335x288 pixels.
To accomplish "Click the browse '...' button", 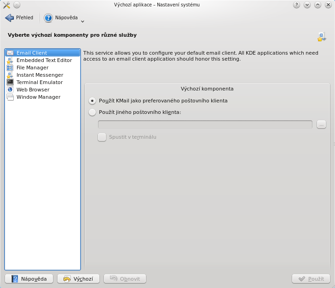I will (321, 124).
